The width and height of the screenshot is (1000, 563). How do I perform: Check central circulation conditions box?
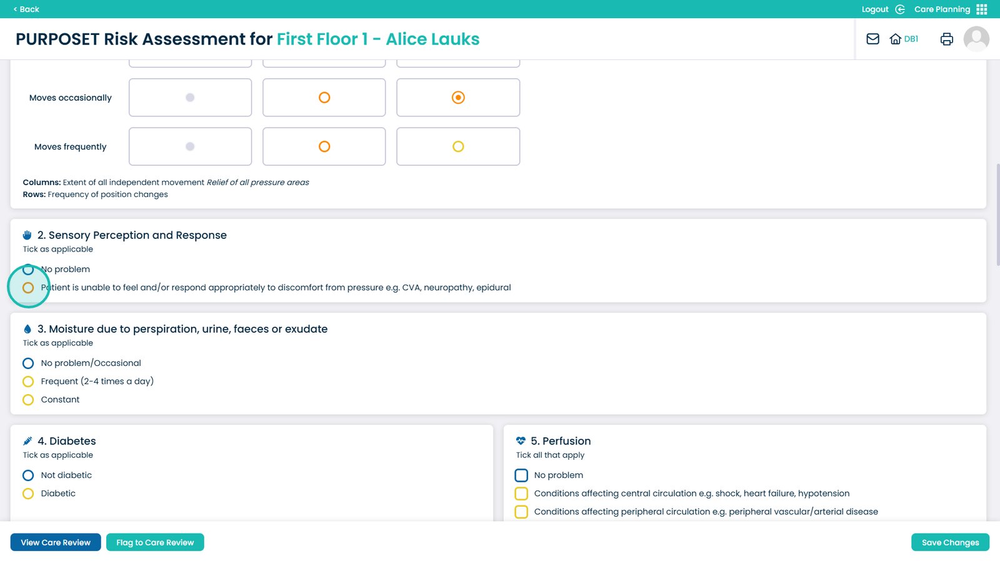pos(521,494)
